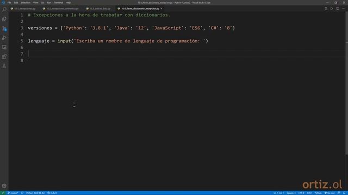Open the Manage gear menu
348x195 pixels.
(x=4, y=186)
